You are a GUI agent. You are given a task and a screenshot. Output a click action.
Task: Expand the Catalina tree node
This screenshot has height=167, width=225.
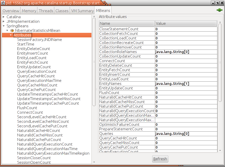point(4,17)
